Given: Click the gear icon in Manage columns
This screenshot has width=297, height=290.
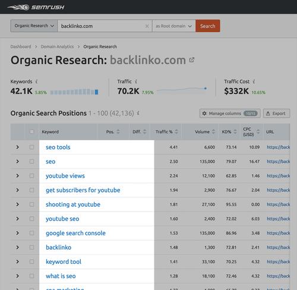Looking at the screenshot, I should pos(204,114).
